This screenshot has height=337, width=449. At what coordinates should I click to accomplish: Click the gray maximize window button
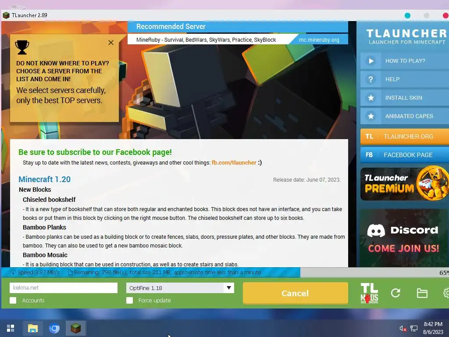[426, 15]
